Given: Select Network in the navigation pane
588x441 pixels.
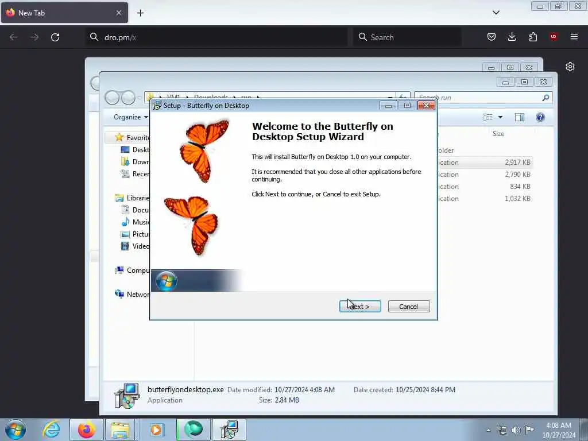Looking at the screenshot, I should coord(133,295).
